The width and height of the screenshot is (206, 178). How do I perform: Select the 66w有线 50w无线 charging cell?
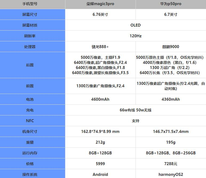(x=135, y=110)
